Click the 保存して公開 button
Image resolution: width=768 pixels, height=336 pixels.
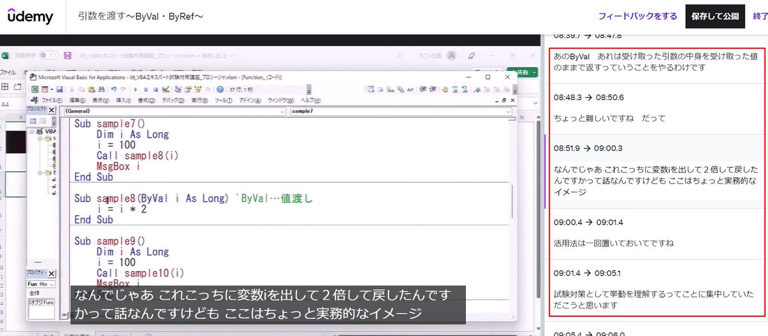pyautogui.click(x=716, y=16)
